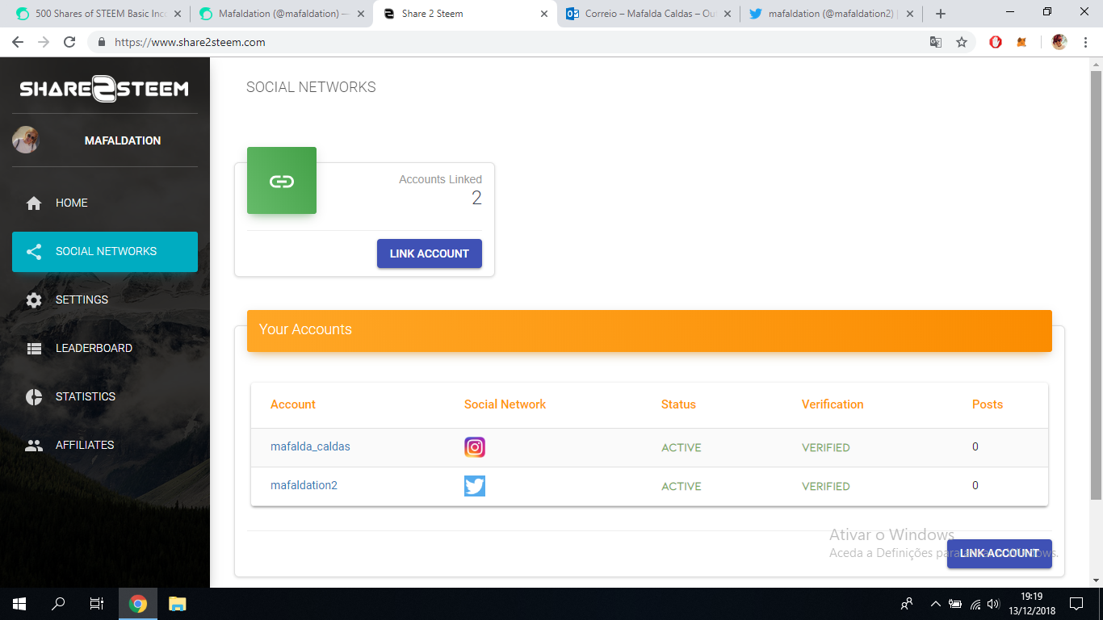Close the Share 2 Steem tab

point(544,14)
